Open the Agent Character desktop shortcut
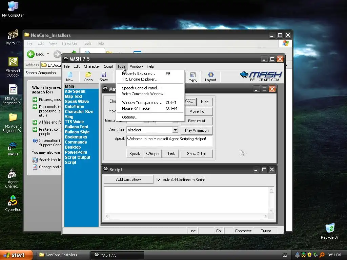 tap(13, 178)
